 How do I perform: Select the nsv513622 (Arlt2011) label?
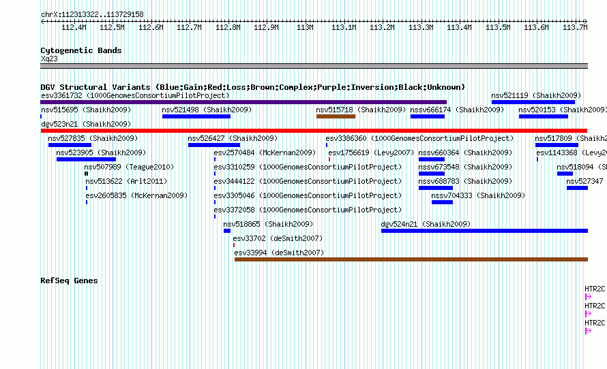(x=126, y=181)
